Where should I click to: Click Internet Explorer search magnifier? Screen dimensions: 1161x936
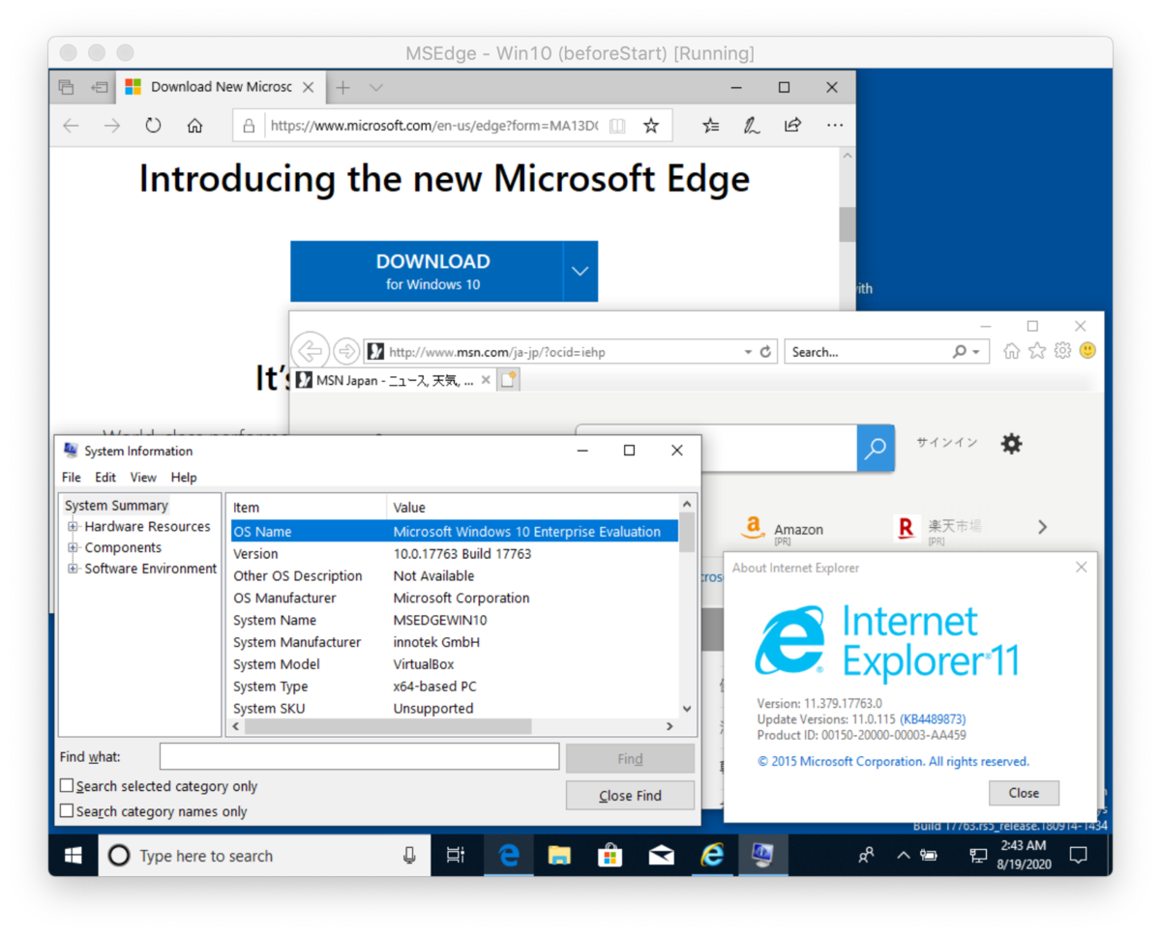[x=959, y=352]
